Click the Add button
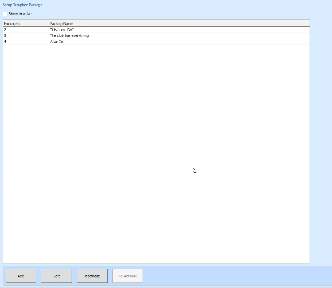Image resolution: width=332 pixels, height=288 pixels. [21, 276]
